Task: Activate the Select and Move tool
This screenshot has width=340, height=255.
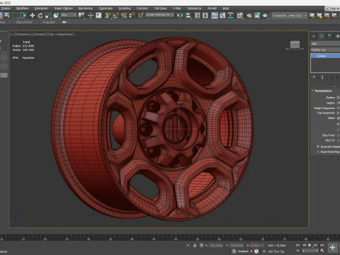Action: click(33, 16)
